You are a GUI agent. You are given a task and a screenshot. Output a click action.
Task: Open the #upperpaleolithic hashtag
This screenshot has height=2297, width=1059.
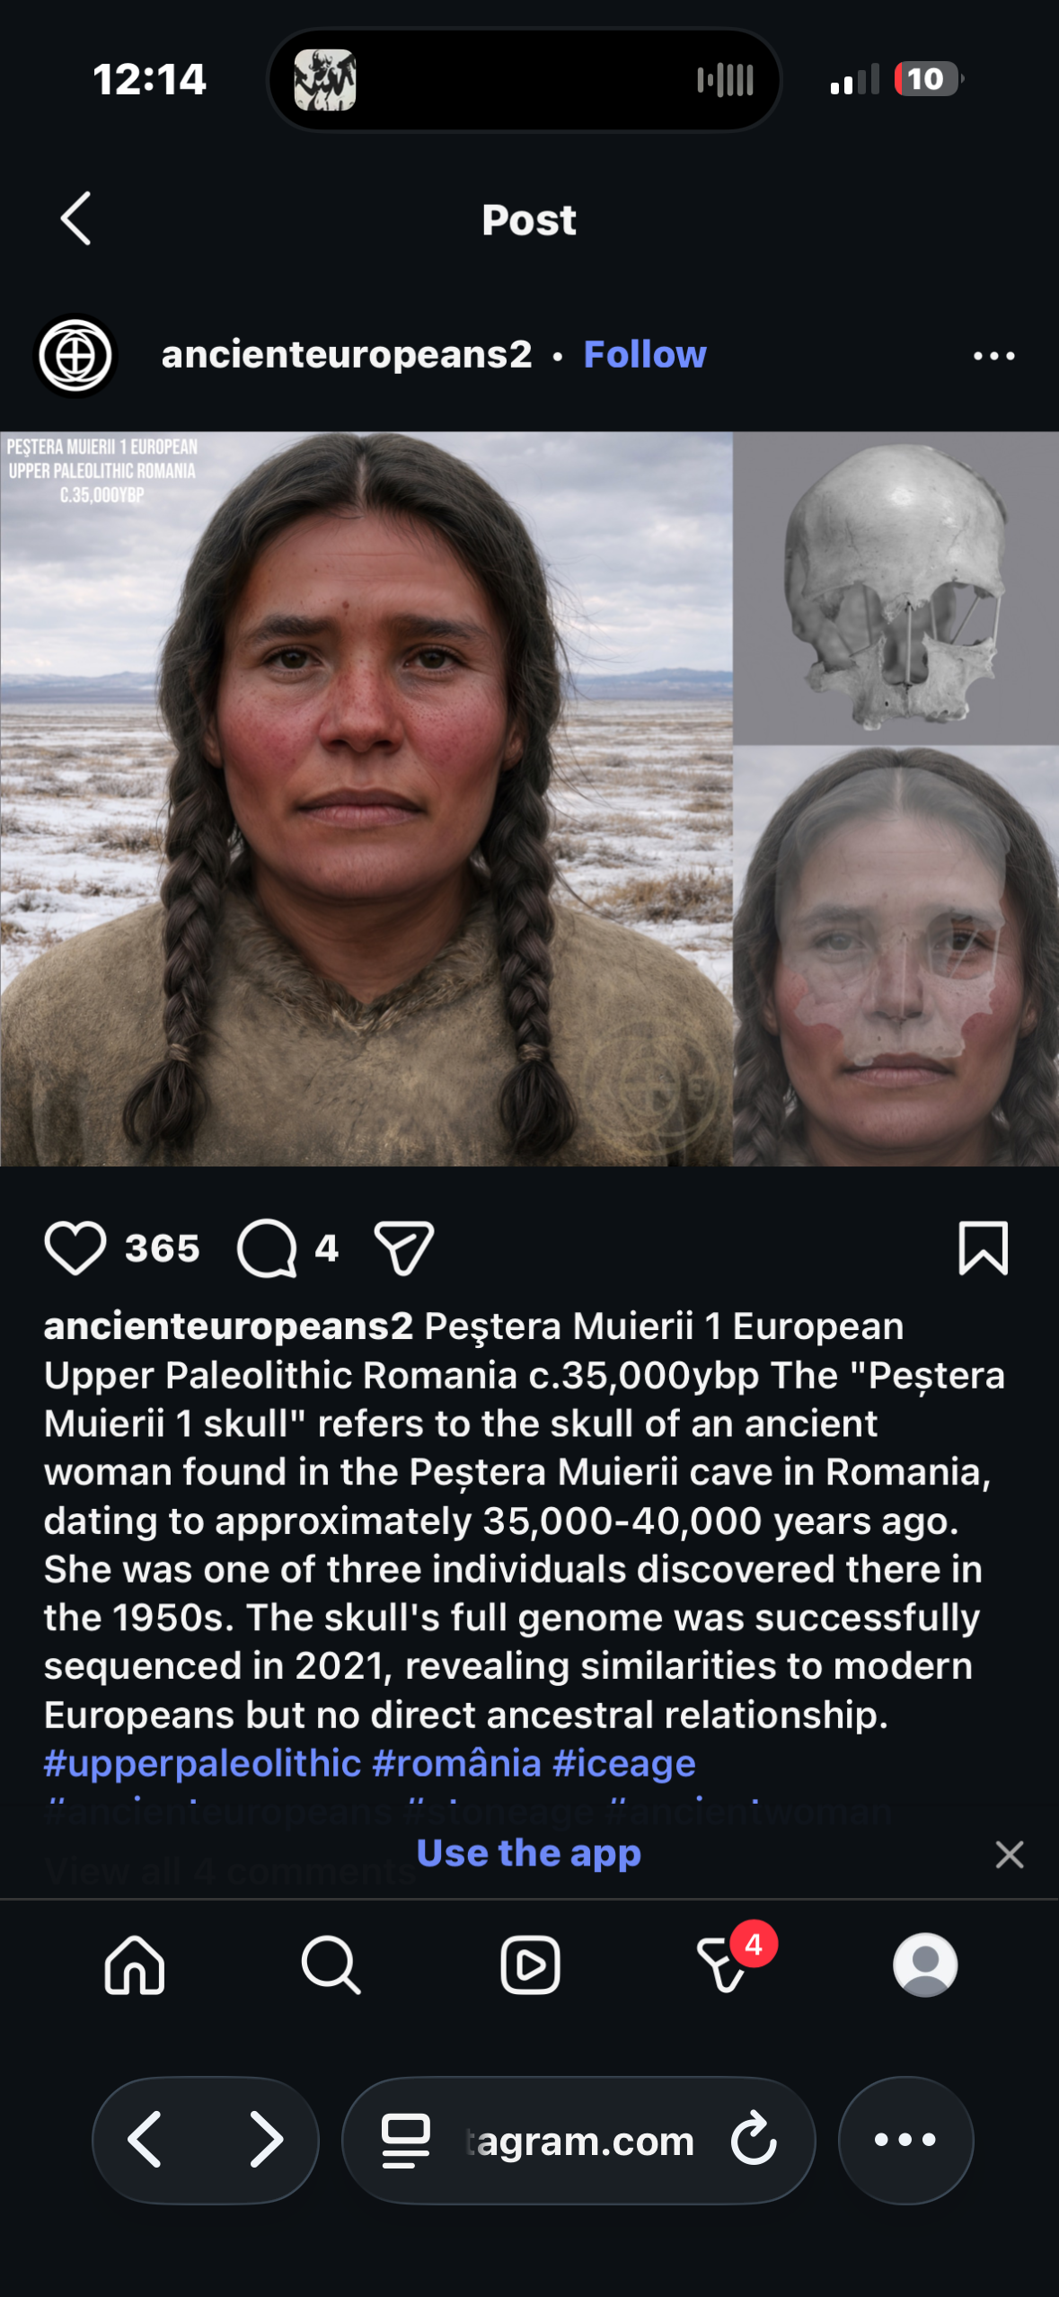202,1763
